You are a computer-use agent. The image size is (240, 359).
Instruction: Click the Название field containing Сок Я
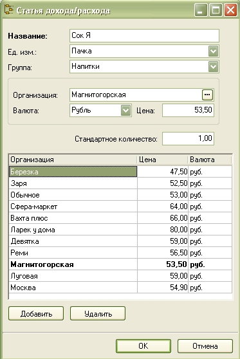(144, 35)
